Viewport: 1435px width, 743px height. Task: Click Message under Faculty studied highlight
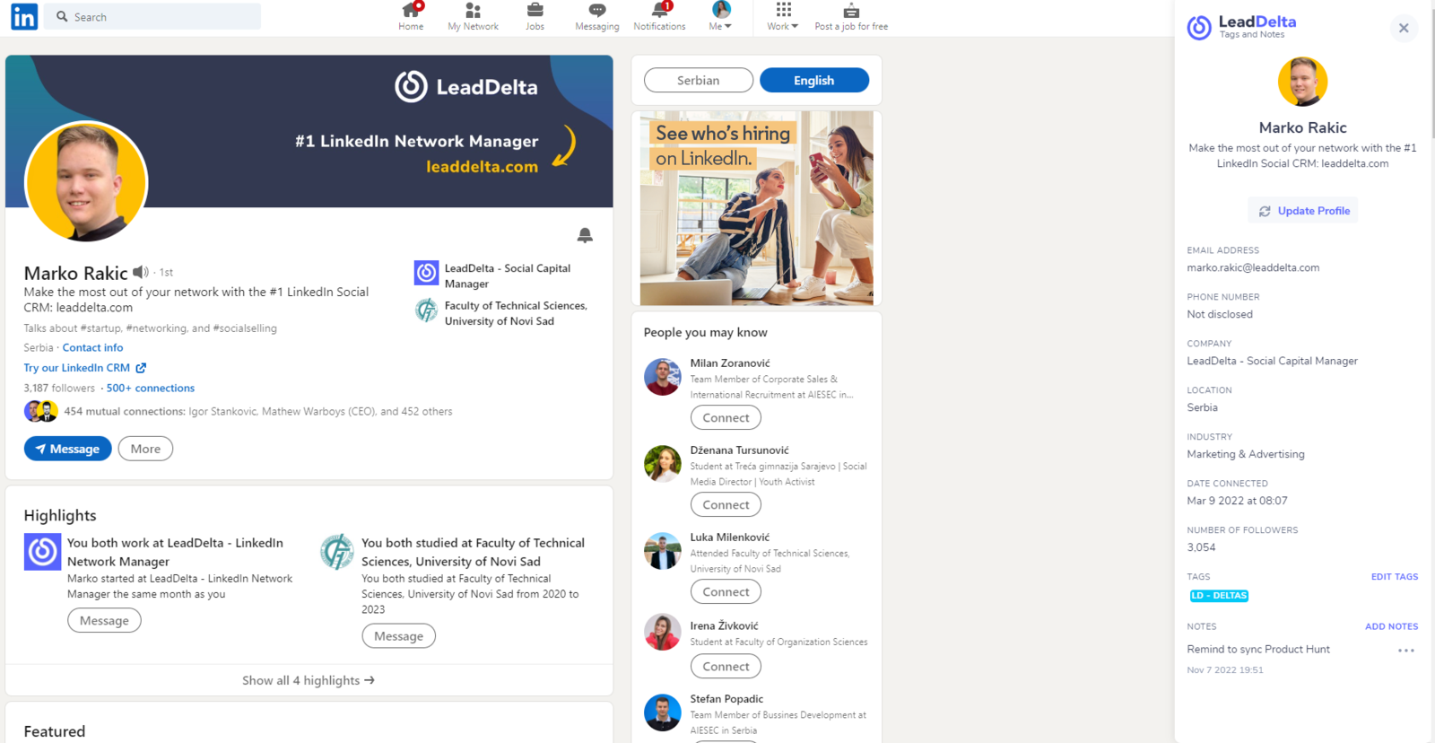(398, 636)
